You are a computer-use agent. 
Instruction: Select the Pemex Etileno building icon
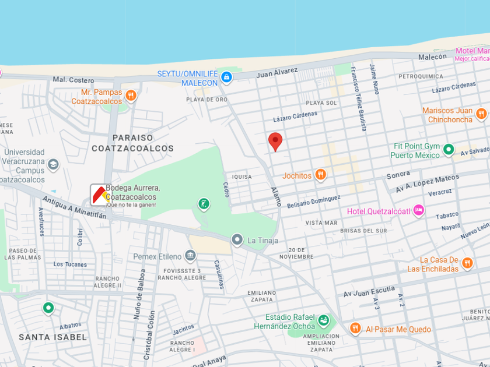pos(190,256)
